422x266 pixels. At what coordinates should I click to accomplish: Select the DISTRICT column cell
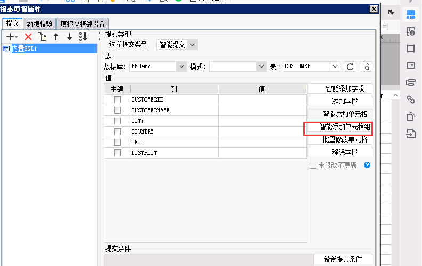[175, 153]
